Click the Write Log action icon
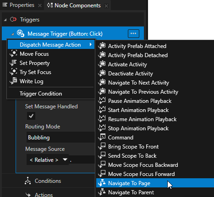 13,81
